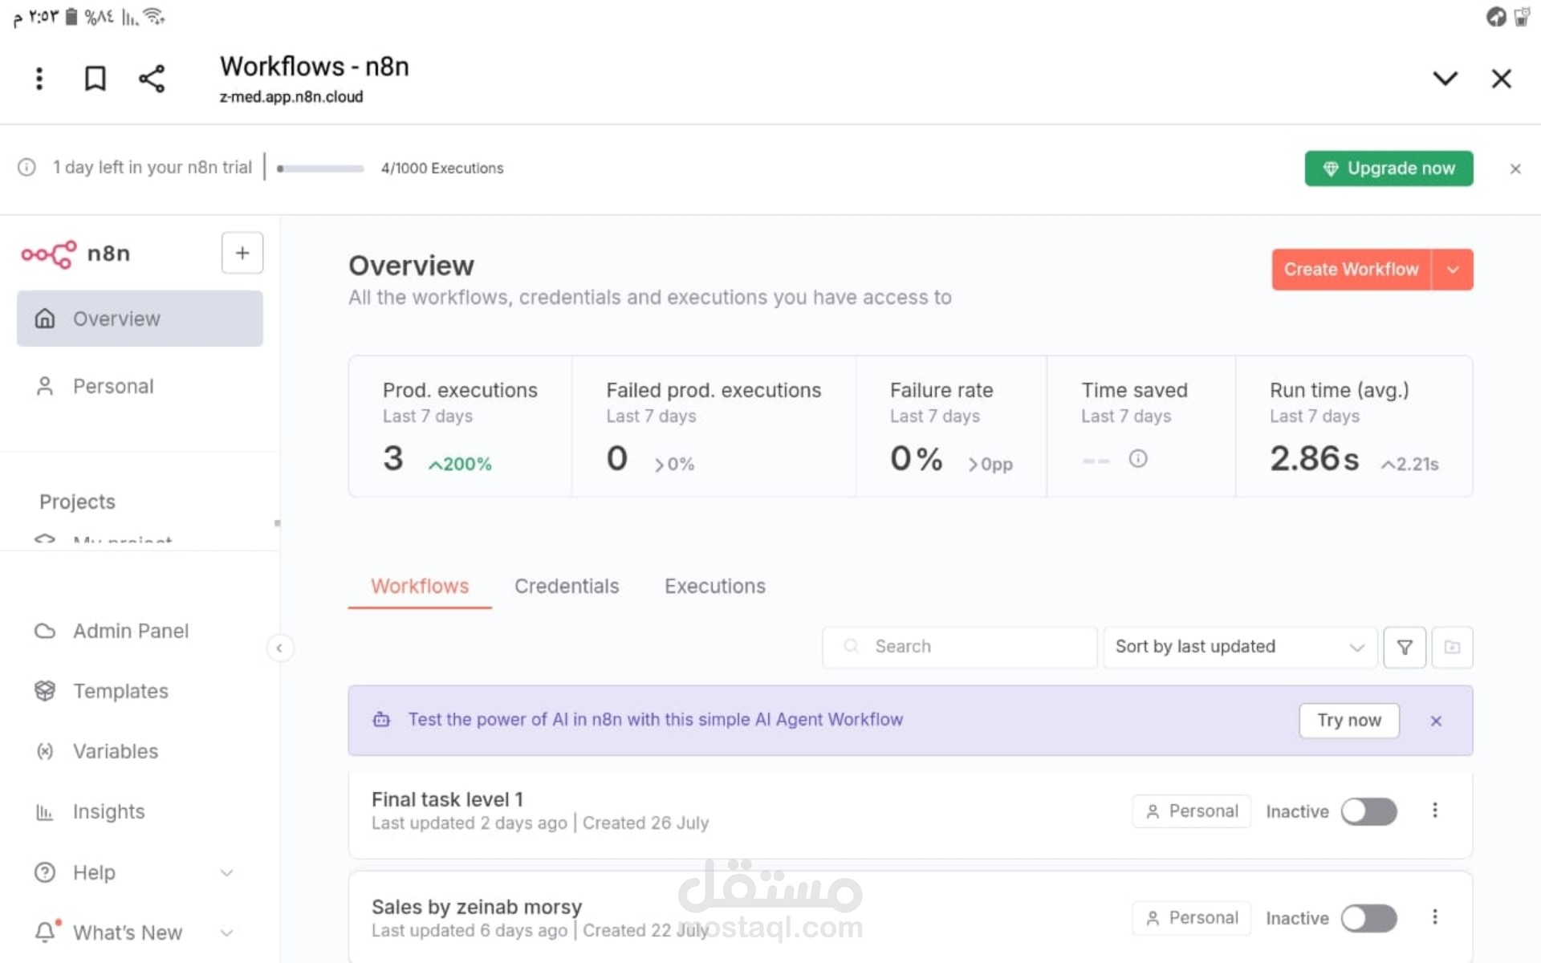Select the Run time (avg.) card
1541x963 pixels.
point(1354,427)
